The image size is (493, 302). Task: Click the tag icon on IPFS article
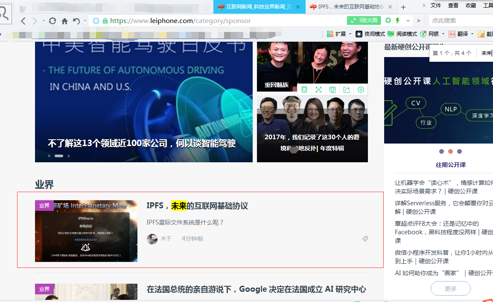pos(365,239)
